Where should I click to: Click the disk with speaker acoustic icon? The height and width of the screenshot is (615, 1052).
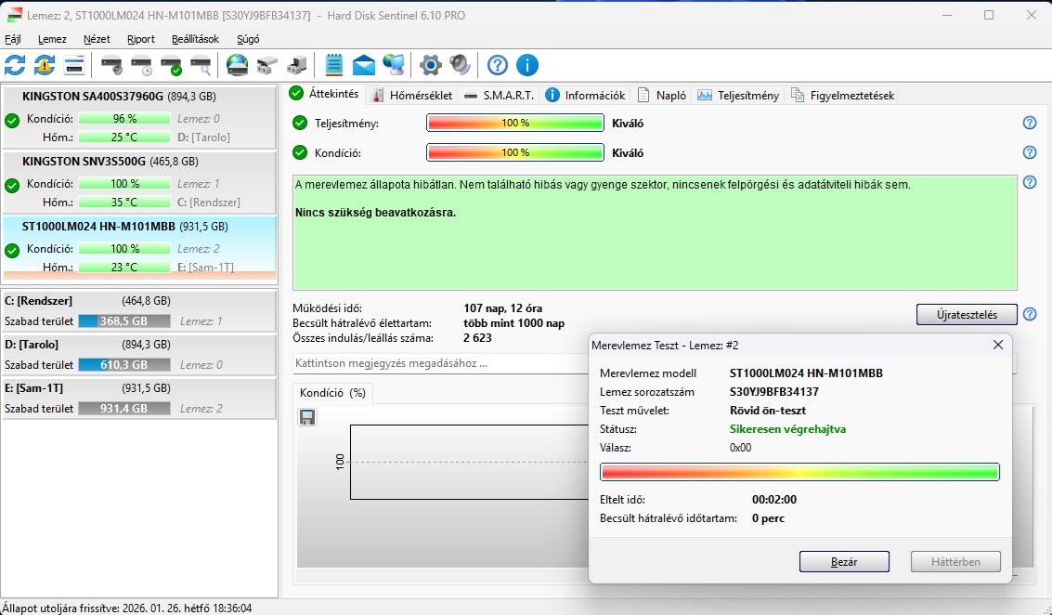click(x=111, y=65)
